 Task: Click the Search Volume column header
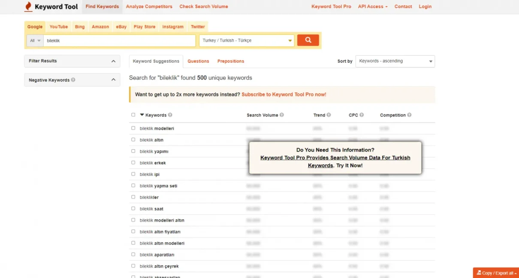tap(263, 115)
